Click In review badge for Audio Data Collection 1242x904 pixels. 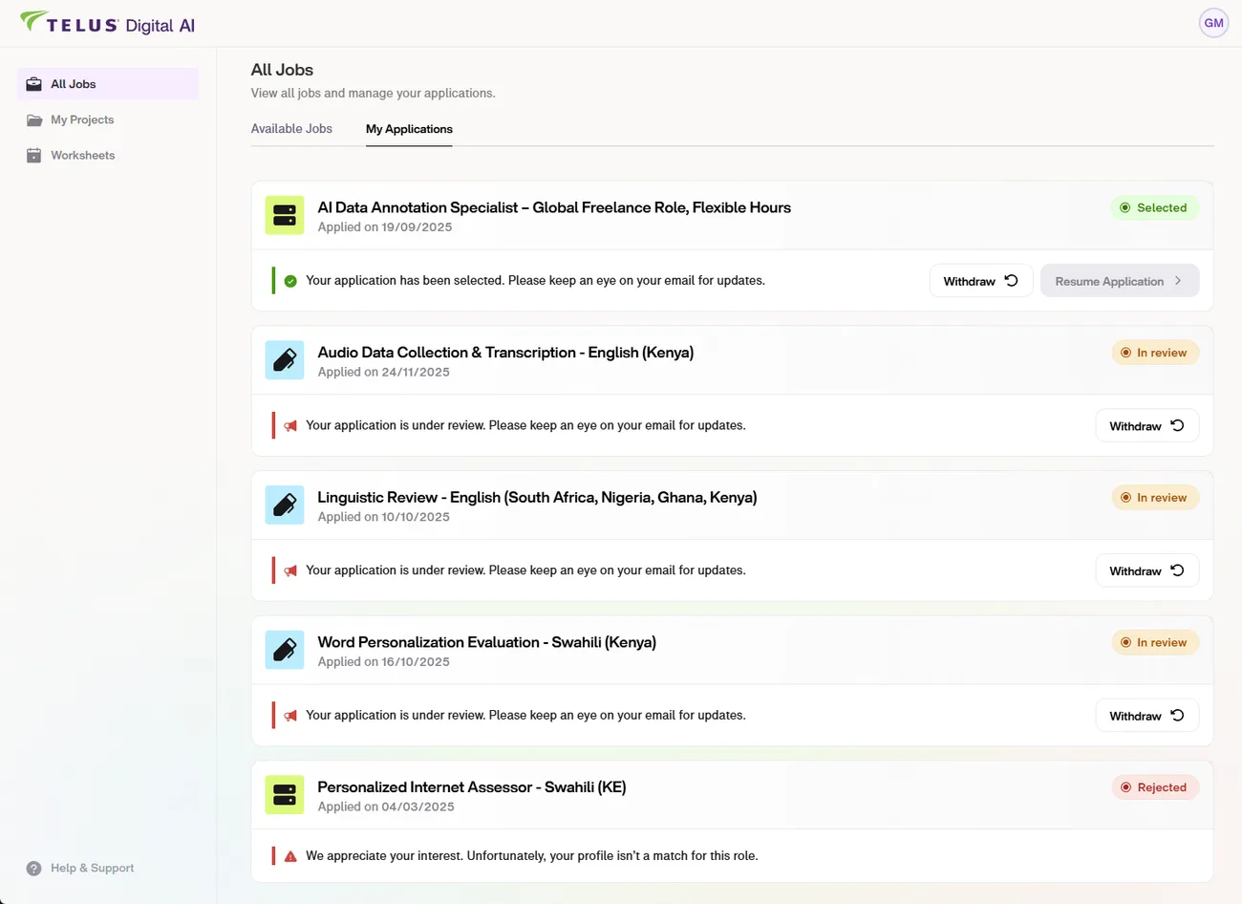click(1154, 353)
